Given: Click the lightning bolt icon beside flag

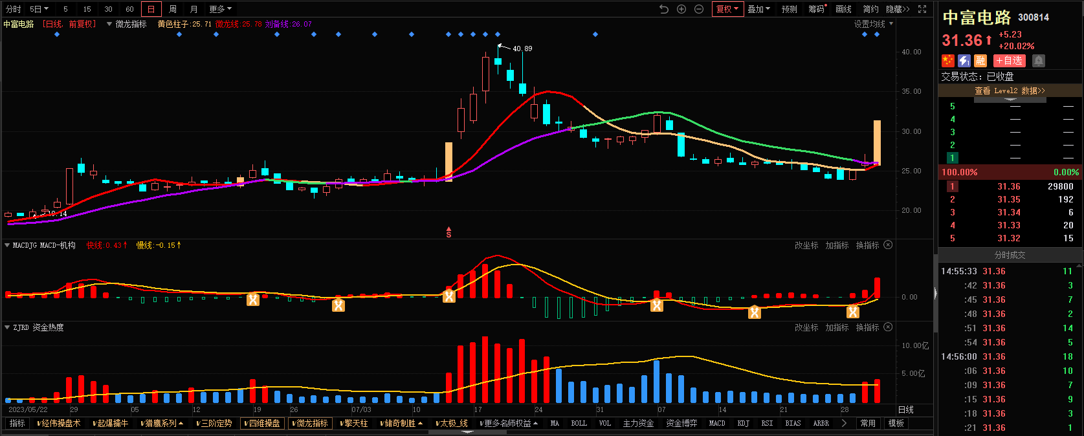Looking at the screenshot, I should pyautogui.click(x=964, y=61).
